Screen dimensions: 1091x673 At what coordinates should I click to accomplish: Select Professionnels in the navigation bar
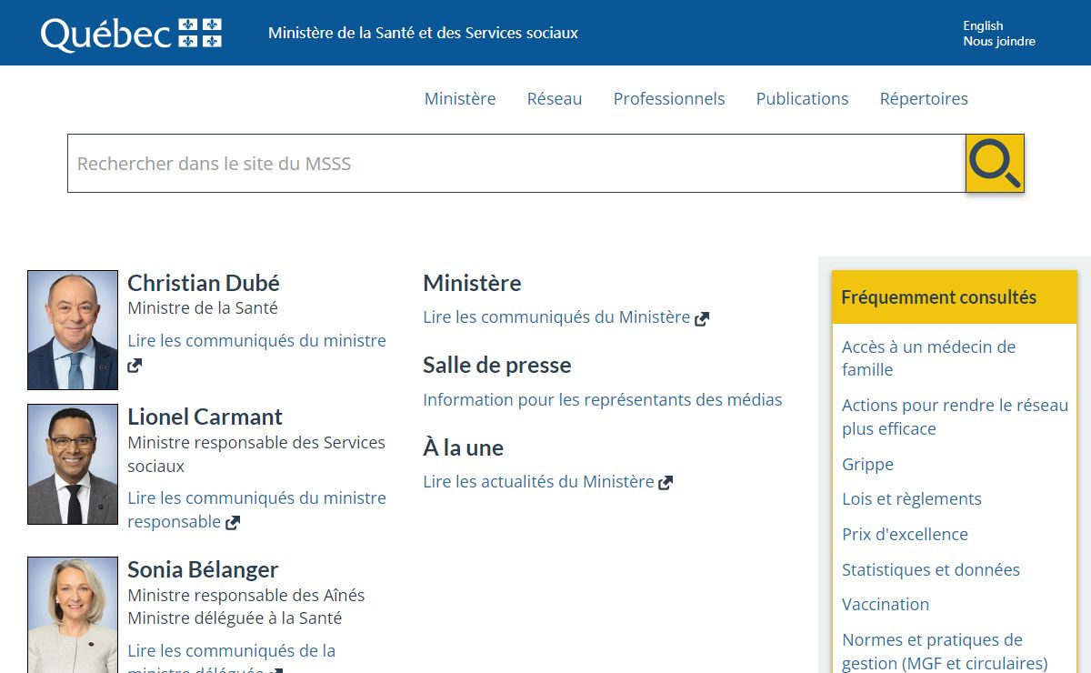click(669, 98)
